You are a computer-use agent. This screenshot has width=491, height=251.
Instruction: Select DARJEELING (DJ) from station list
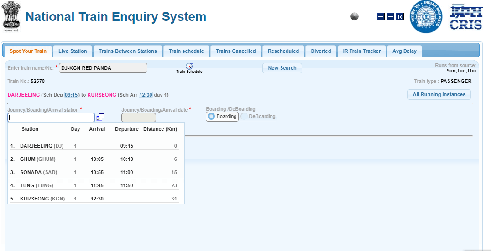point(94,146)
